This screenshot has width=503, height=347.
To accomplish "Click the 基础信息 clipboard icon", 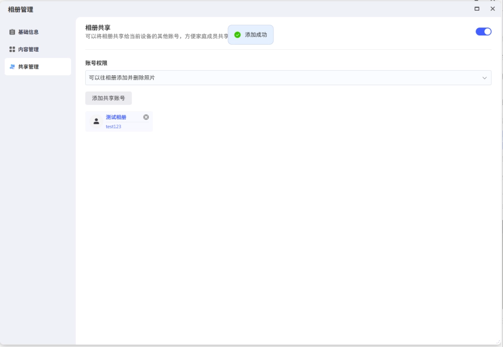I will coord(12,32).
